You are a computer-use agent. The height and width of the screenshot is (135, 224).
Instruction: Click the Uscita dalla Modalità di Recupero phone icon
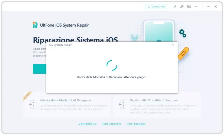[x=123, y=104]
